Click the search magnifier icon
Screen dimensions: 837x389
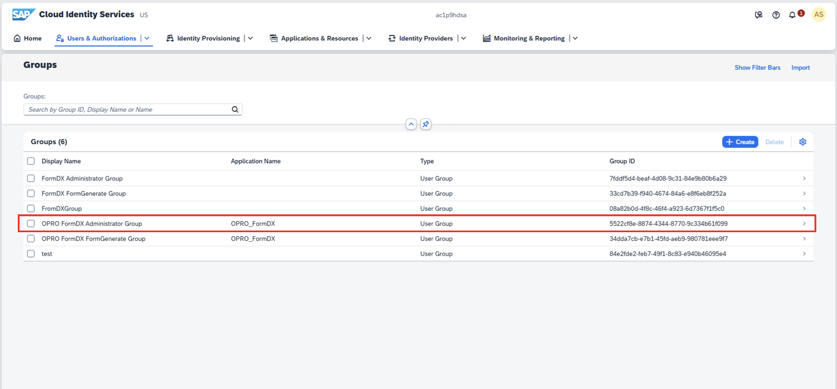click(x=235, y=109)
